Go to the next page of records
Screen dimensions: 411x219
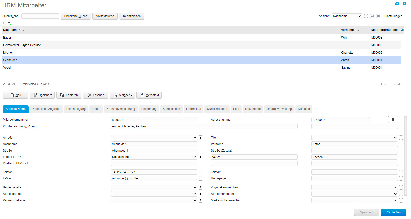394,84
